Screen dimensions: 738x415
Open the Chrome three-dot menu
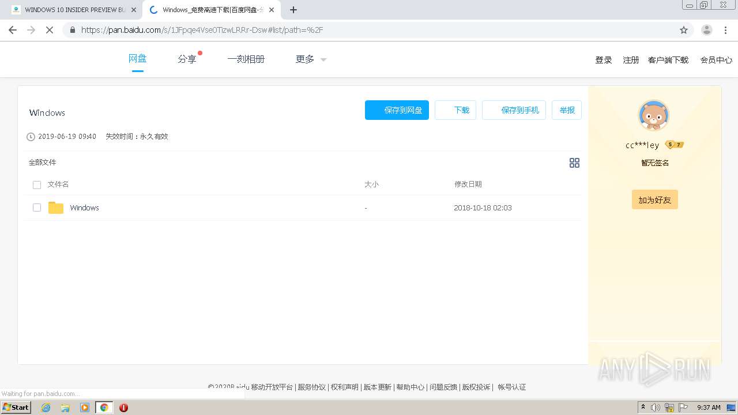pos(725,30)
